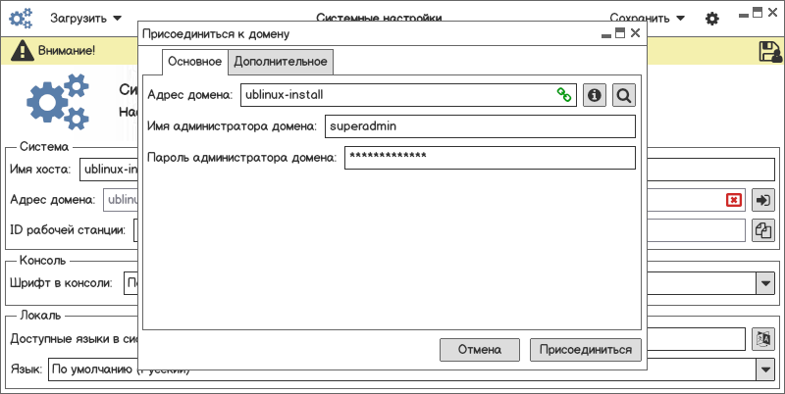The width and height of the screenshot is (785, 394).
Task: Click the magnifier search button for domain
Action: 624,95
